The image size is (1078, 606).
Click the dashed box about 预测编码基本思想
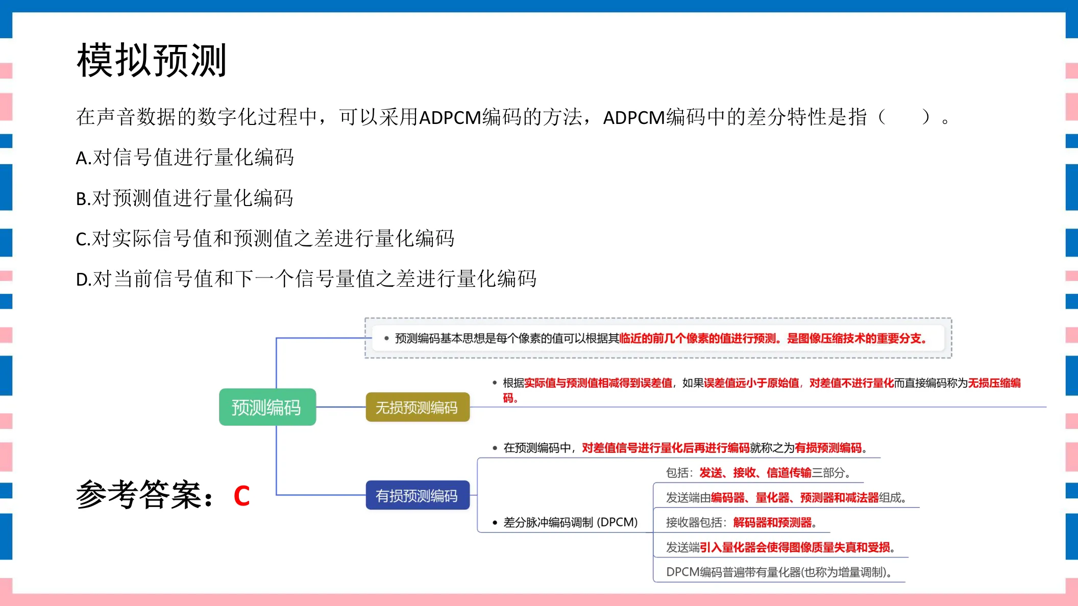pos(658,338)
